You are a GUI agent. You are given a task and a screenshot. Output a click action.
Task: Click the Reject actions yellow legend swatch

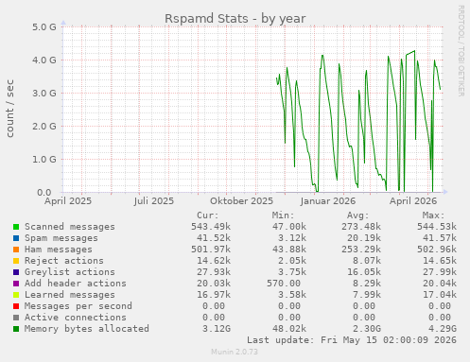[x=16, y=261]
